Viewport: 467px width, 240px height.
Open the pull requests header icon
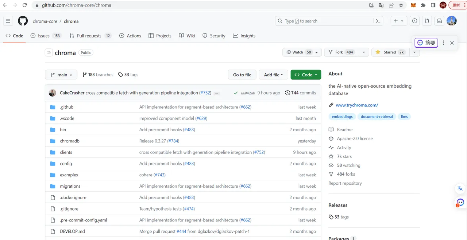[x=427, y=21]
